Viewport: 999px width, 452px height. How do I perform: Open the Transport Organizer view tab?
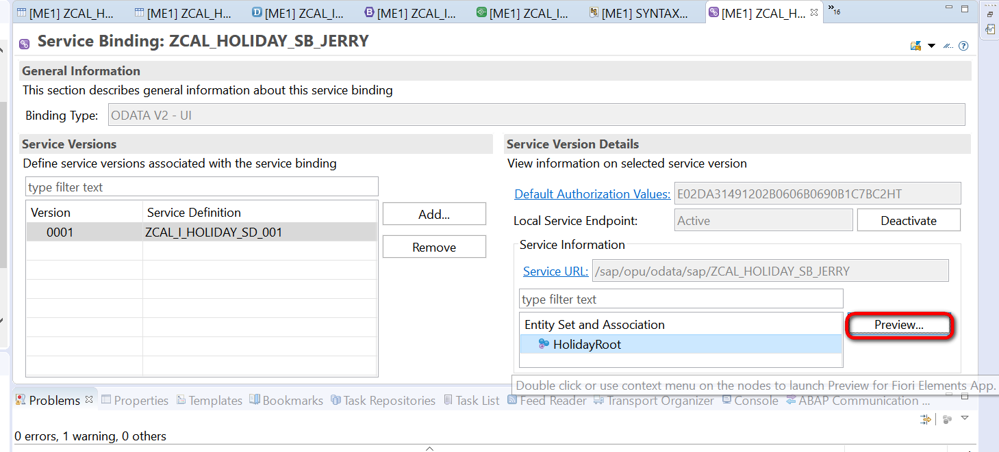click(x=654, y=401)
